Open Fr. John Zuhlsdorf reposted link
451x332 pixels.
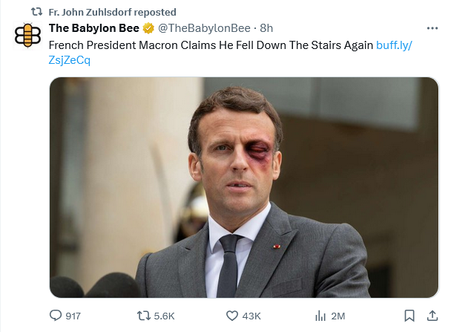112,12
